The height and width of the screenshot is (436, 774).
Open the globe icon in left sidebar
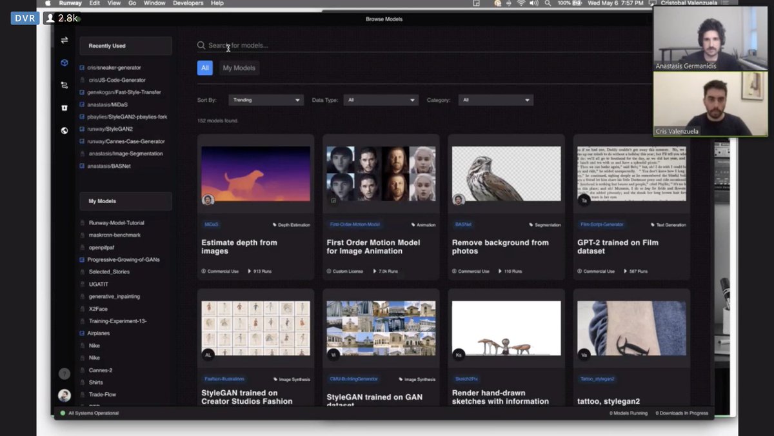click(64, 130)
